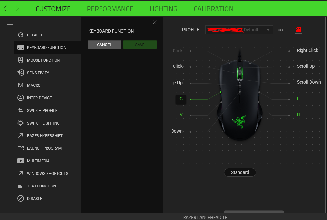Viewport: 327px width, 220px height.
Task: Click the Razer Lancehead TE device label
Action: point(205,217)
